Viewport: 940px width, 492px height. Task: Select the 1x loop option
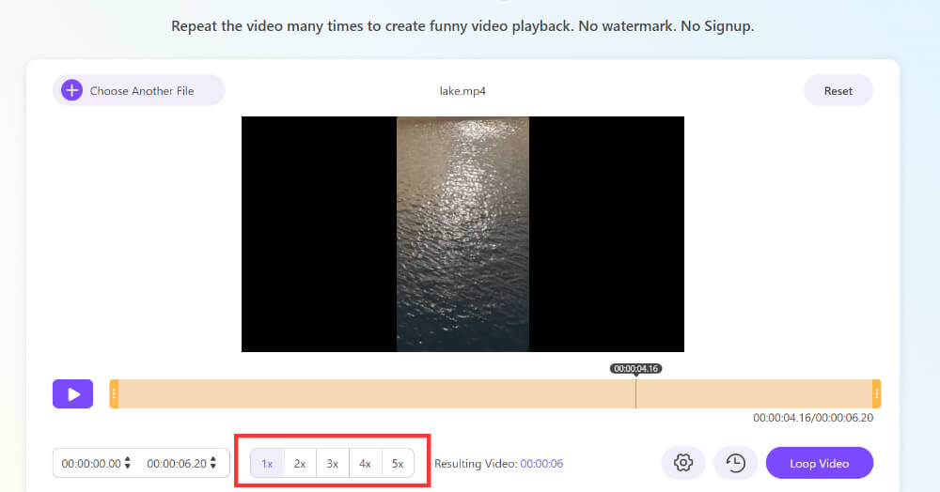(267, 463)
